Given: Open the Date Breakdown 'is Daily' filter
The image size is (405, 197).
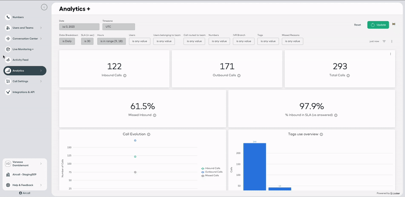Looking at the screenshot, I should [67, 41].
